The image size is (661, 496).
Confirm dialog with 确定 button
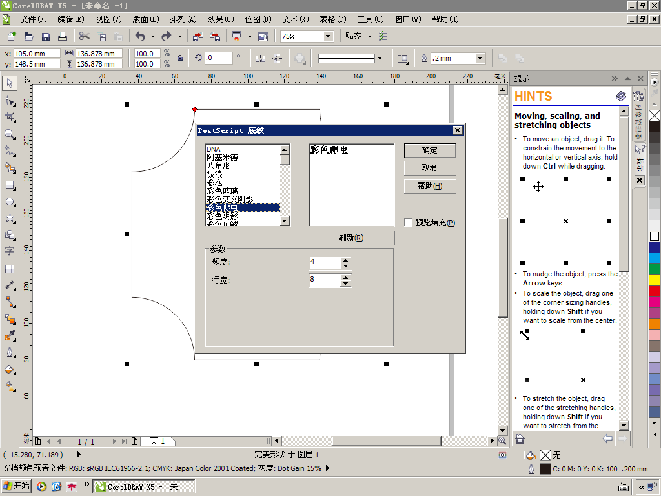(429, 150)
